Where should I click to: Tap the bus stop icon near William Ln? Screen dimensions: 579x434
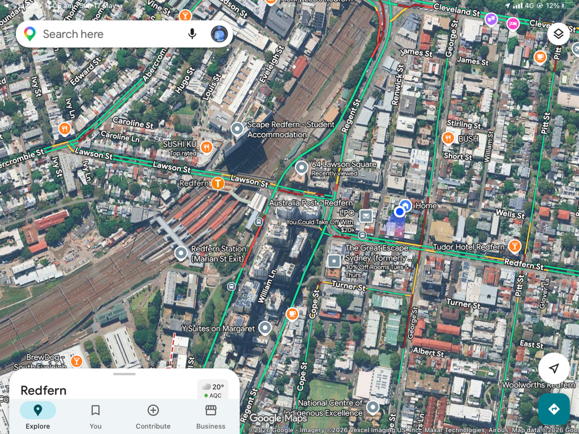(231, 287)
